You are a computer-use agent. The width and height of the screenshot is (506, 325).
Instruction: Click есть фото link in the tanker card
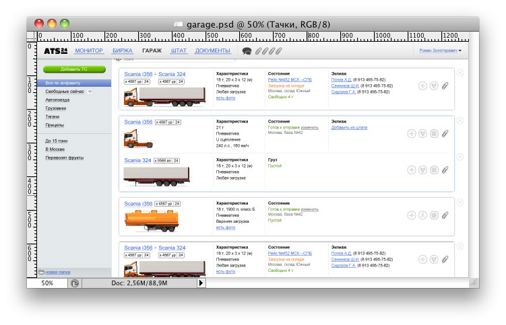[226, 227]
